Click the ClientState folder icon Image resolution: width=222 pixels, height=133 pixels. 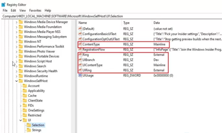click(25, 100)
